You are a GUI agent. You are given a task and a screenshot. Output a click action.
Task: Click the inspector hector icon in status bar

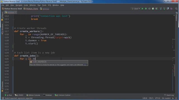(176, 98)
